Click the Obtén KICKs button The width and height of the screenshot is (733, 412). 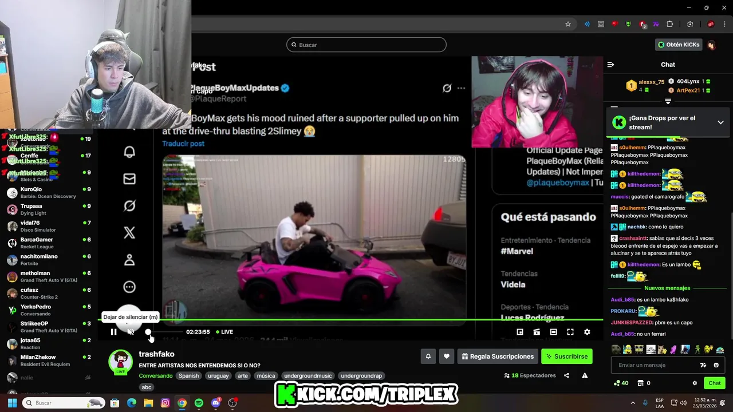pos(679,45)
